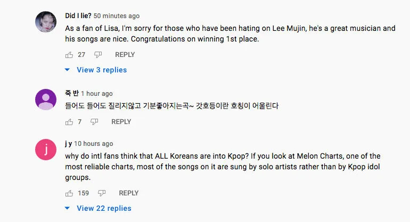410x222 pixels.
Task: Like the Melon Charts comment
Action: click(69, 193)
